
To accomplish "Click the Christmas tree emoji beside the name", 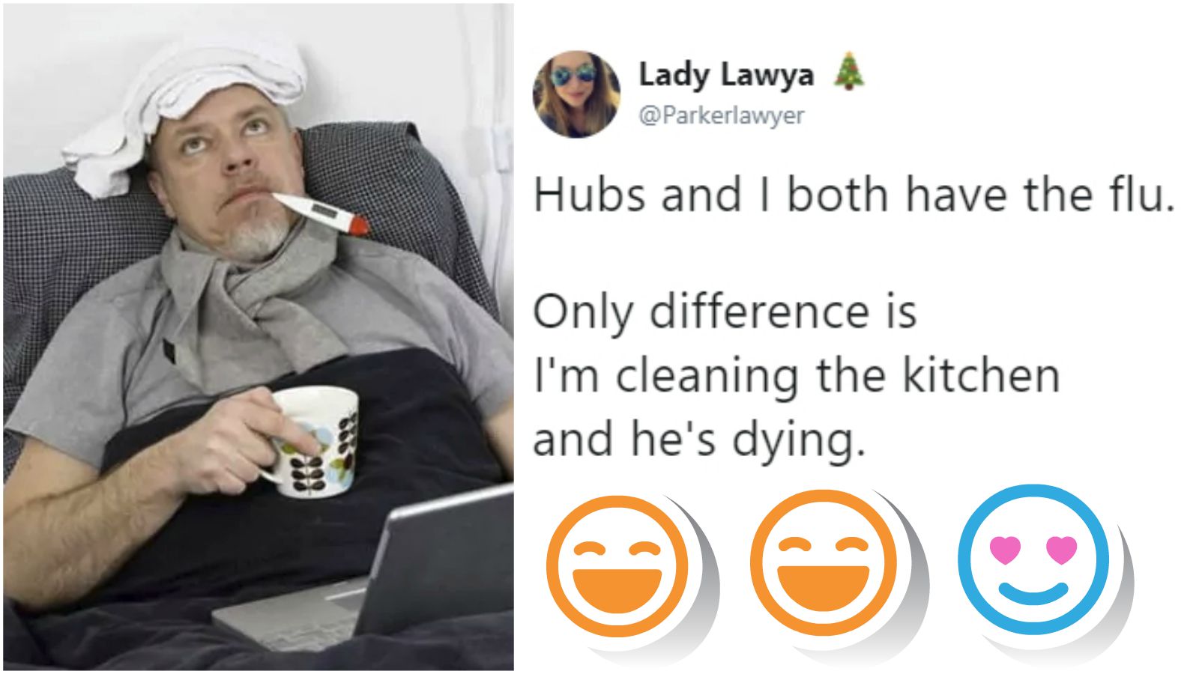I will (x=848, y=72).
